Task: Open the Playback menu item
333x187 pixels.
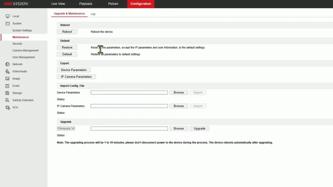Action: click(86, 4)
